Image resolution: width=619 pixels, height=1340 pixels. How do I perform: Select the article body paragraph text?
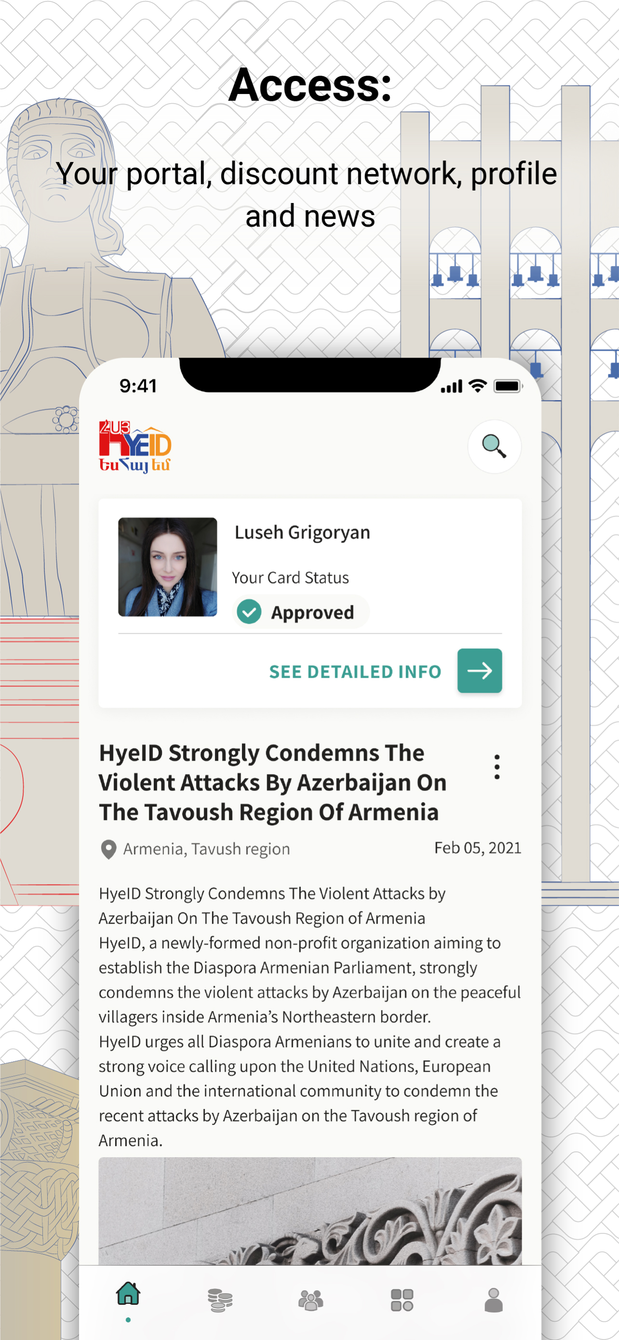tap(310, 1016)
